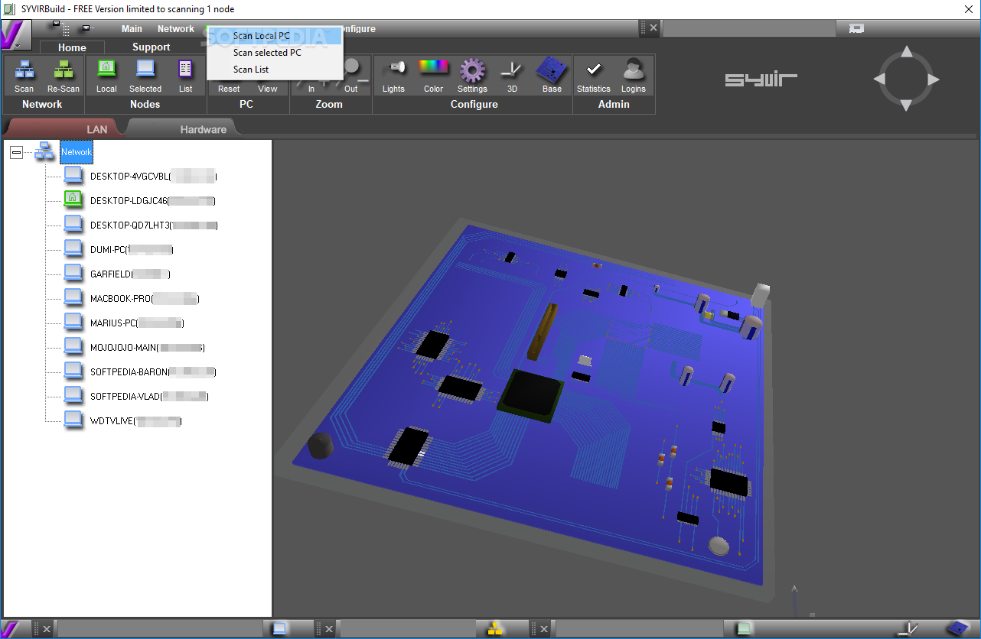Screen dimensions: 981x639
Task: Open the Color spectrum picker
Action: [x=433, y=75]
